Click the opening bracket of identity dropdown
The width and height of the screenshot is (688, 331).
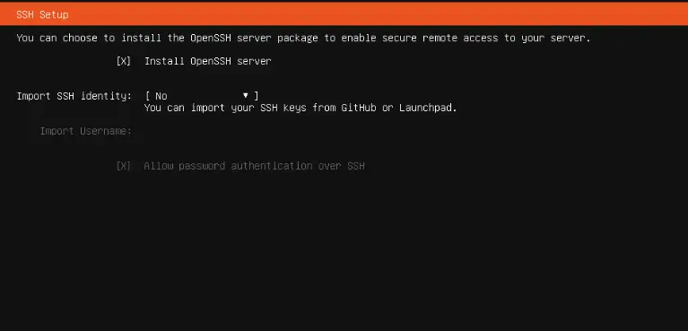[x=148, y=96]
